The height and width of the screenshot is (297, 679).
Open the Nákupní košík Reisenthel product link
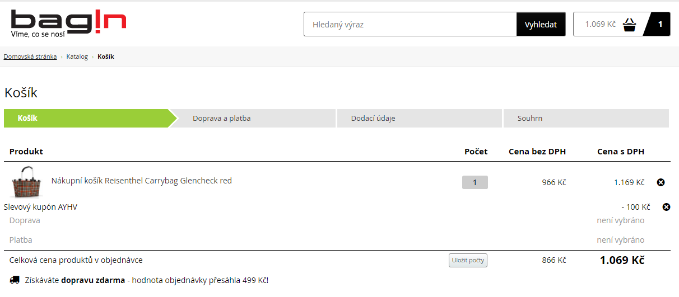pyautogui.click(x=142, y=181)
